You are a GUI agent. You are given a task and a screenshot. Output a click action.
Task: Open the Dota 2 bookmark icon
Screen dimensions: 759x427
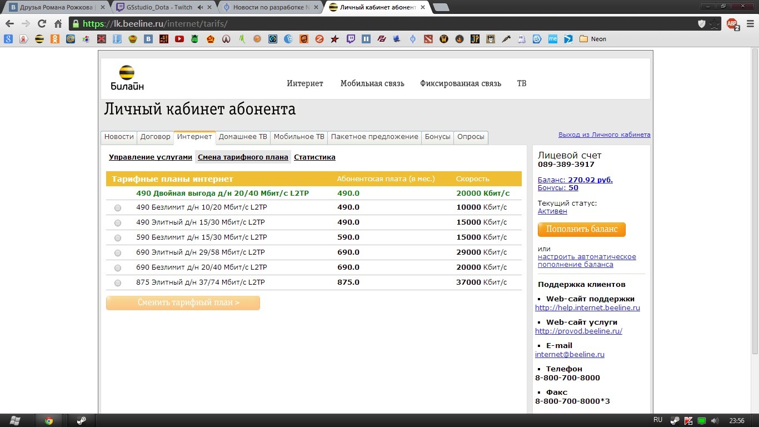point(428,39)
